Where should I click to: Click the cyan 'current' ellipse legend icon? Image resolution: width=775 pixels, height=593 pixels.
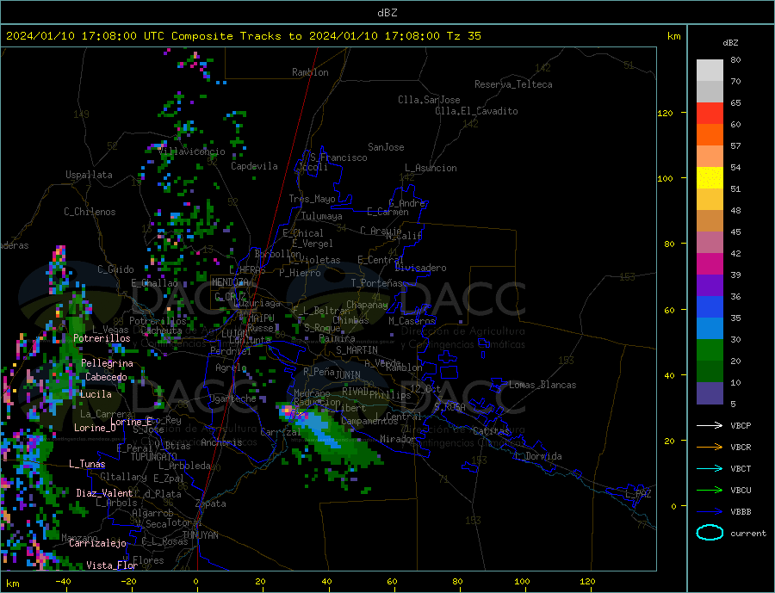[x=710, y=533]
